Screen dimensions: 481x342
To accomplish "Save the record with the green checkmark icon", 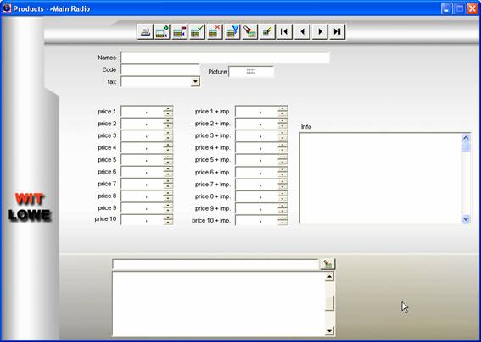I will [x=198, y=31].
